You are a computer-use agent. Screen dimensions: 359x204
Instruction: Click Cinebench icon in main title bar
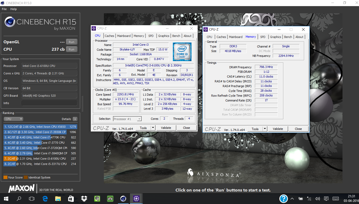2,3
